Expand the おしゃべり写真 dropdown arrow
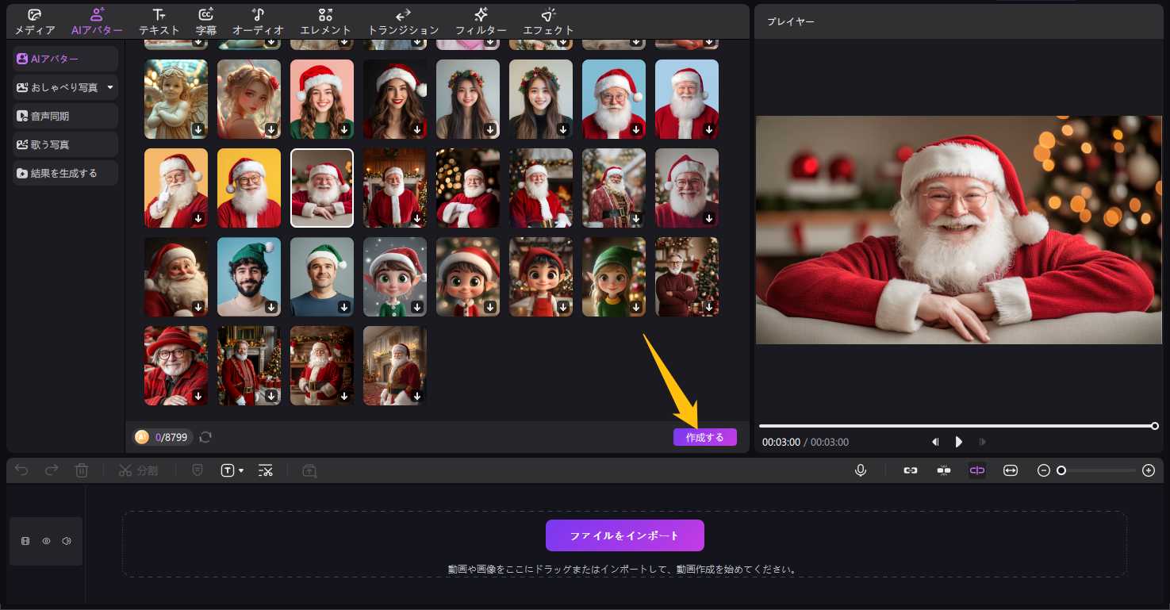Screen dimensions: 1170x610 pyautogui.click(x=110, y=87)
